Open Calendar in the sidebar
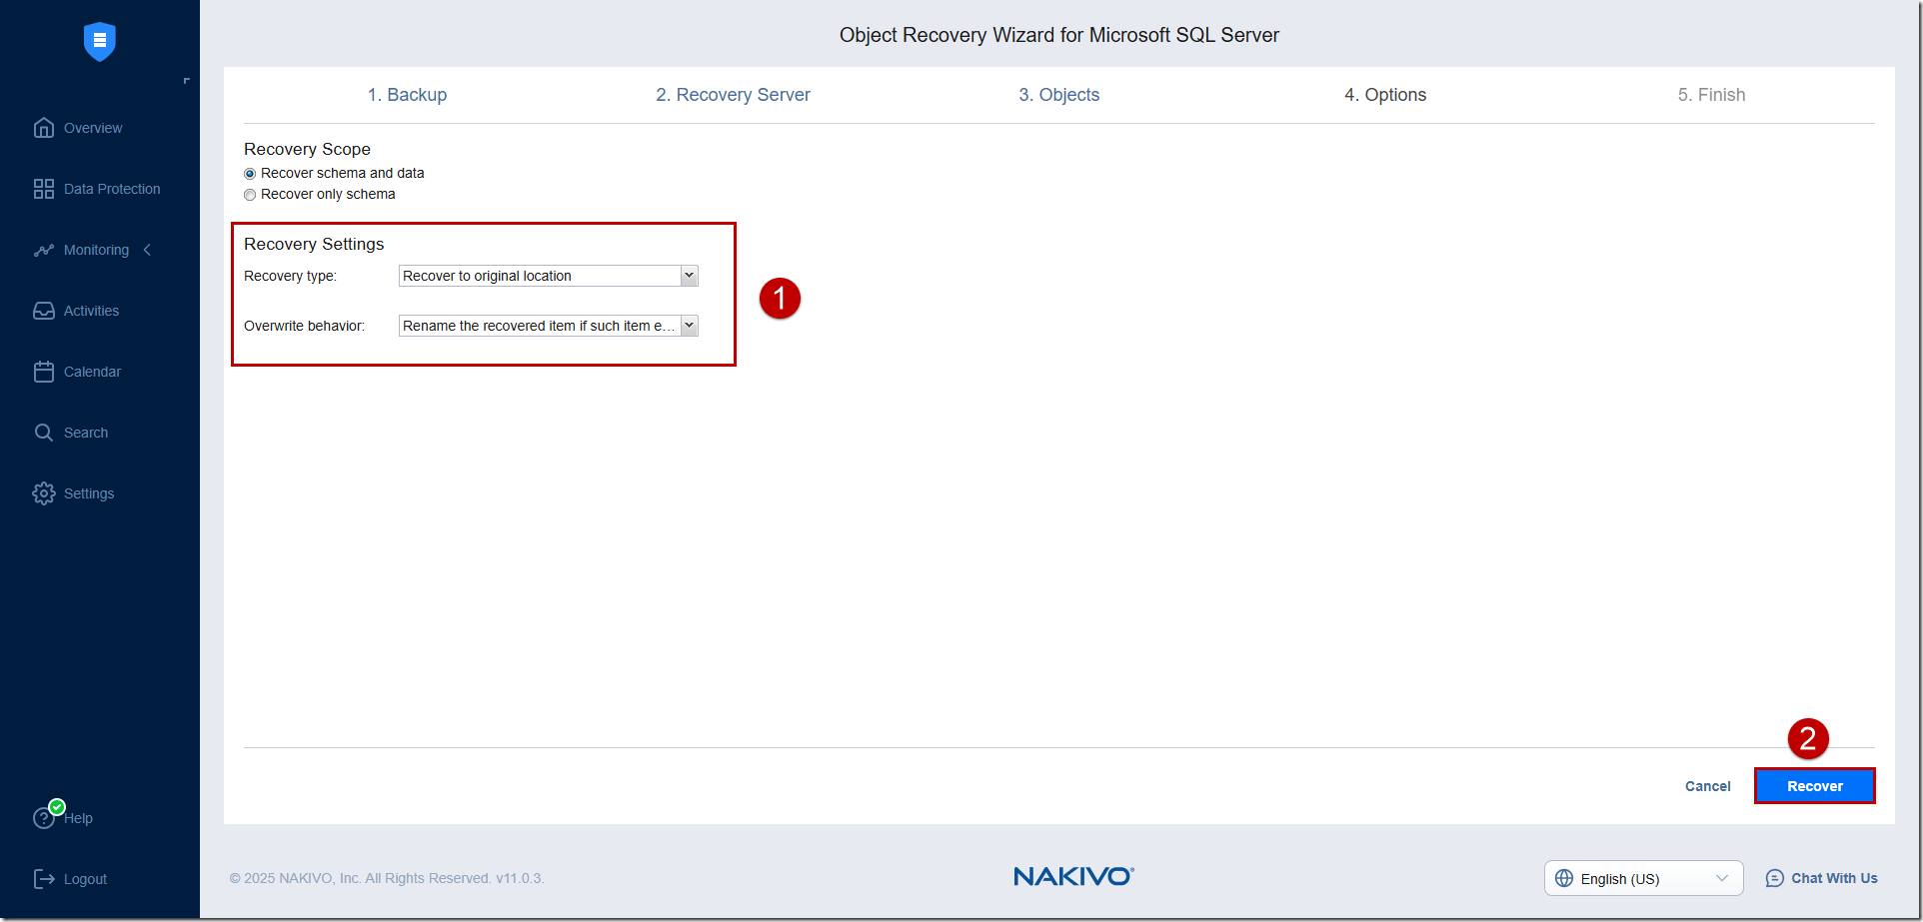1923x922 pixels. (92, 372)
